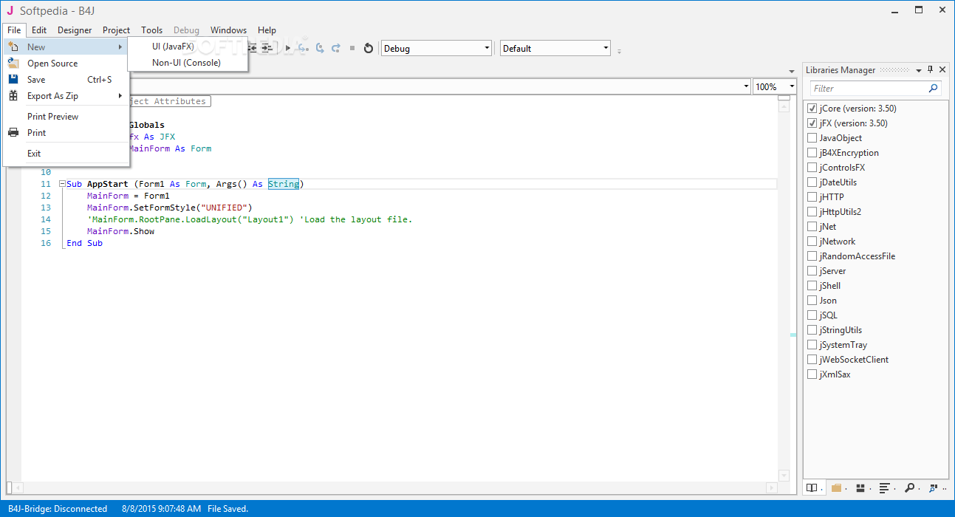Expand the Export As Zip submenu arrow

point(120,95)
